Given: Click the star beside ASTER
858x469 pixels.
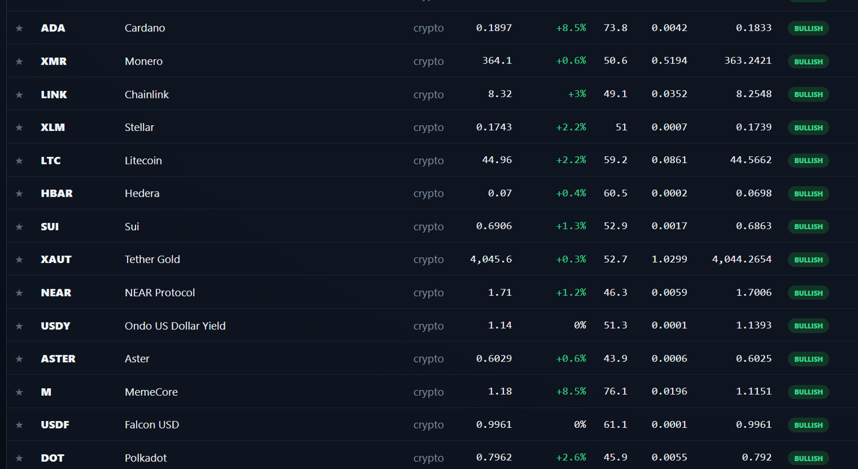Looking at the screenshot, I should [x=19, y=359].
